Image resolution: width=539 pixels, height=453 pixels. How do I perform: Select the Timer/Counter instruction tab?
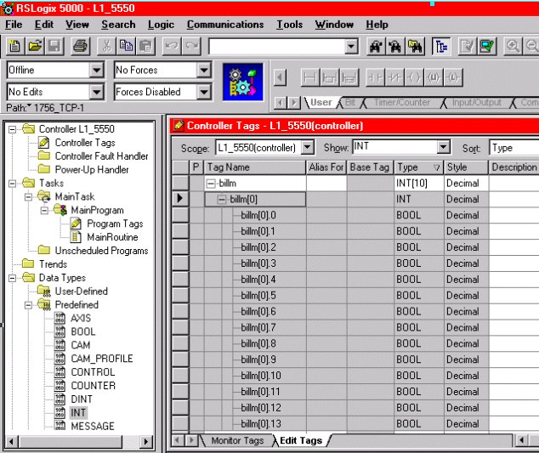pyautogui.click(x=402, y=103)
